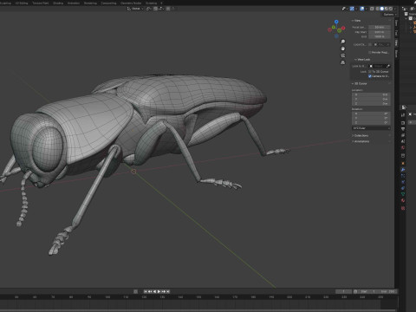Viewport: 416px width, 312px height.
Task: Enable the Local Camera checkbox
Action: pyautogui.click(x=370, y=44)
